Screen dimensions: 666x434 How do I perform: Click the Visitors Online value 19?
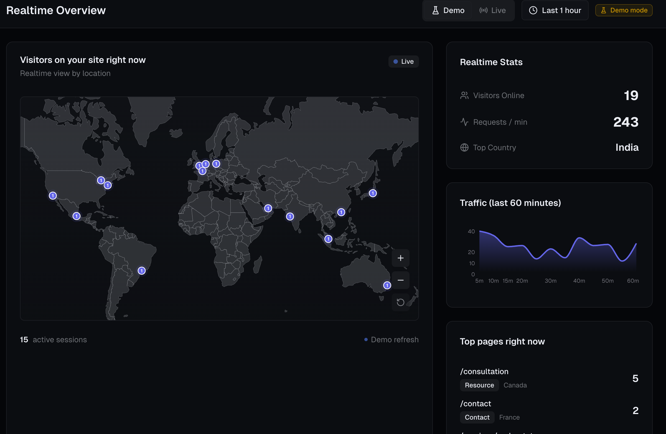click(x=631, y=95)
